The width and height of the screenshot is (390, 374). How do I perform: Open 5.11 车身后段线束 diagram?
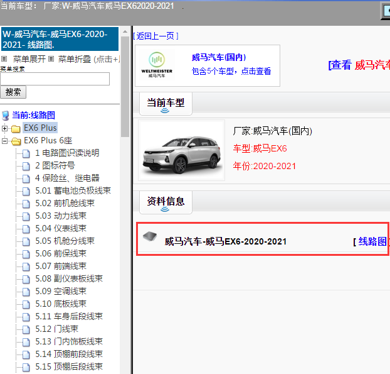point(69,316)
